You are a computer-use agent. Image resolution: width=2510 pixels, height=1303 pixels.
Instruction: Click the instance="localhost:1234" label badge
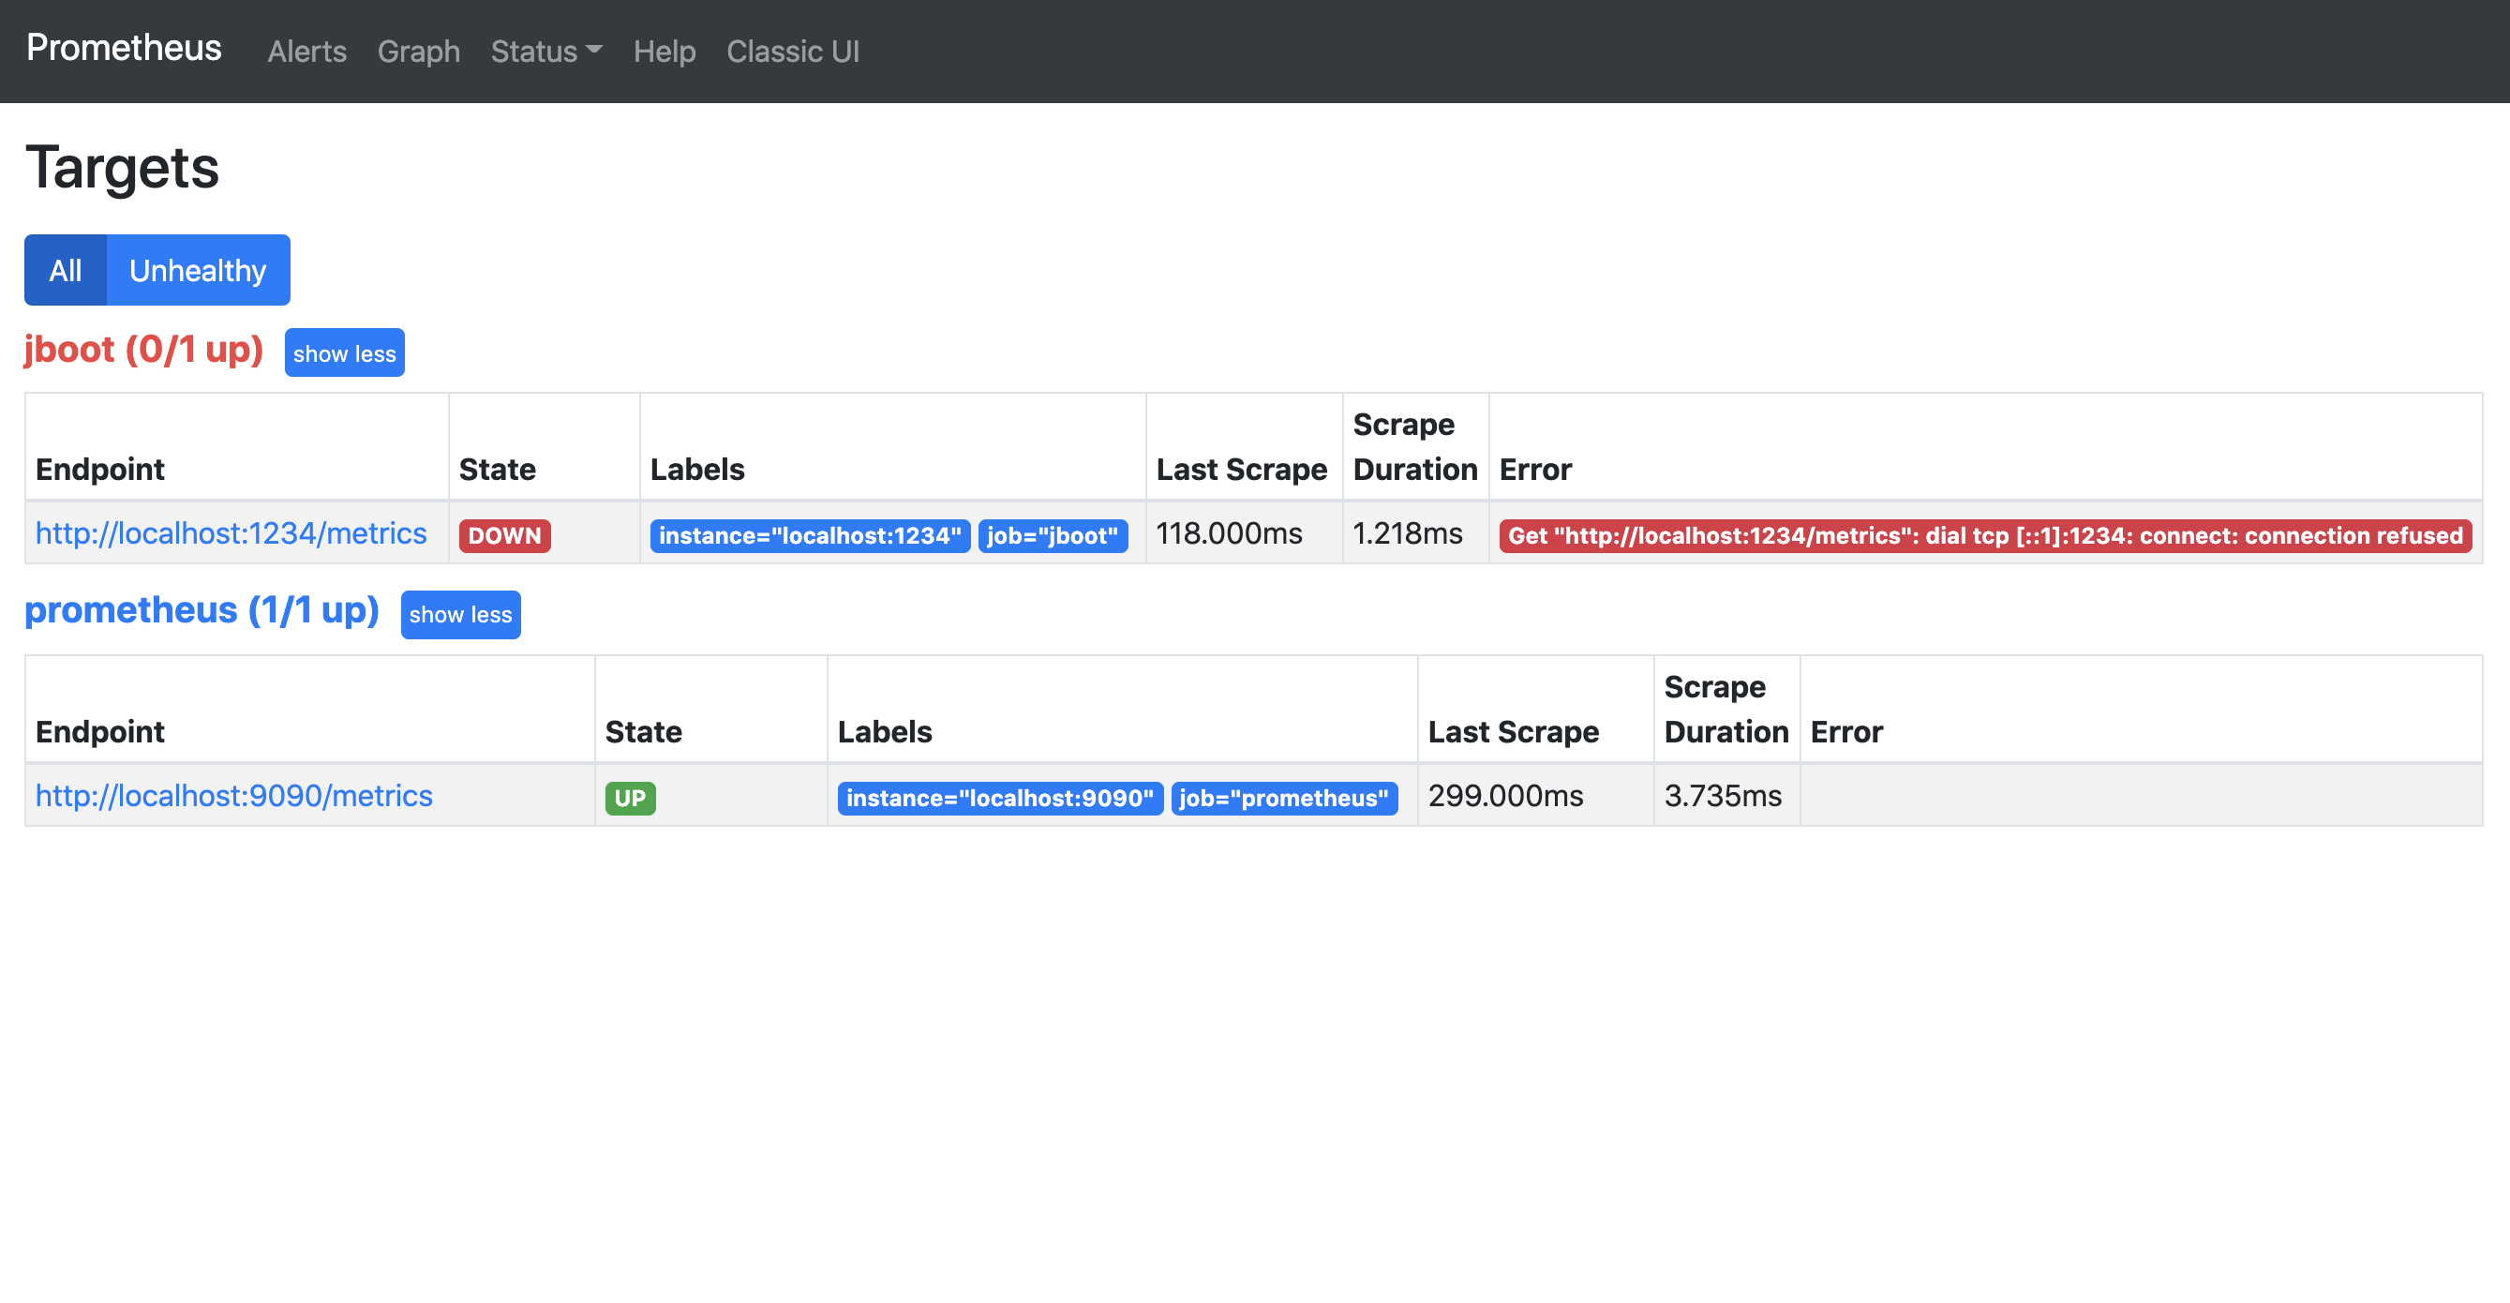pos(810,535)
